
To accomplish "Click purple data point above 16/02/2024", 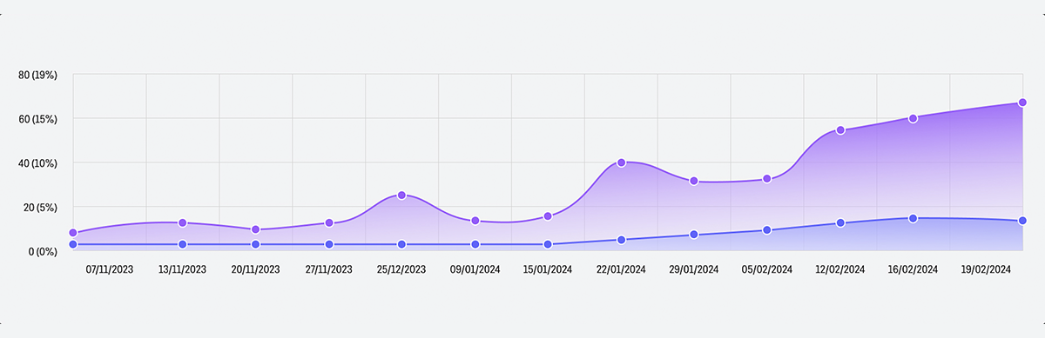I will [x=913, y=118].
